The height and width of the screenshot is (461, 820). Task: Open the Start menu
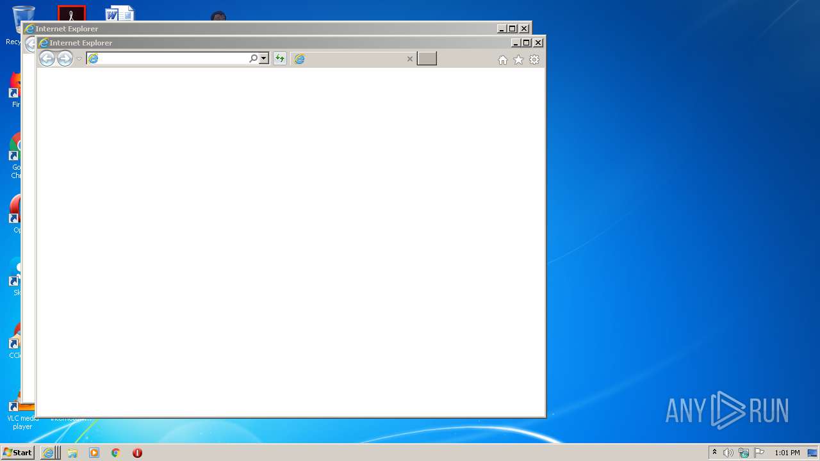click(17, 453)
